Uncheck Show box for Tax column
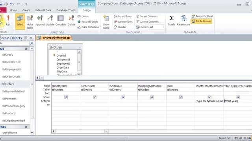This screenshot has width=252, height=141. point(181,97)
